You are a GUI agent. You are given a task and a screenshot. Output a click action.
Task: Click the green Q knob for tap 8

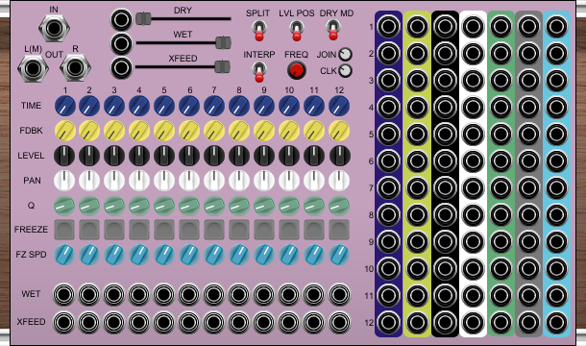(239, 206)
